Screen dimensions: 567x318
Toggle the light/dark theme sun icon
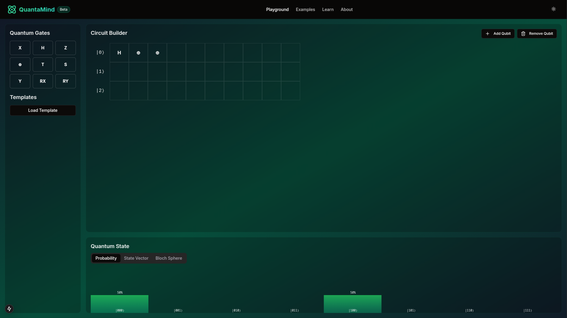pos(553,9)
